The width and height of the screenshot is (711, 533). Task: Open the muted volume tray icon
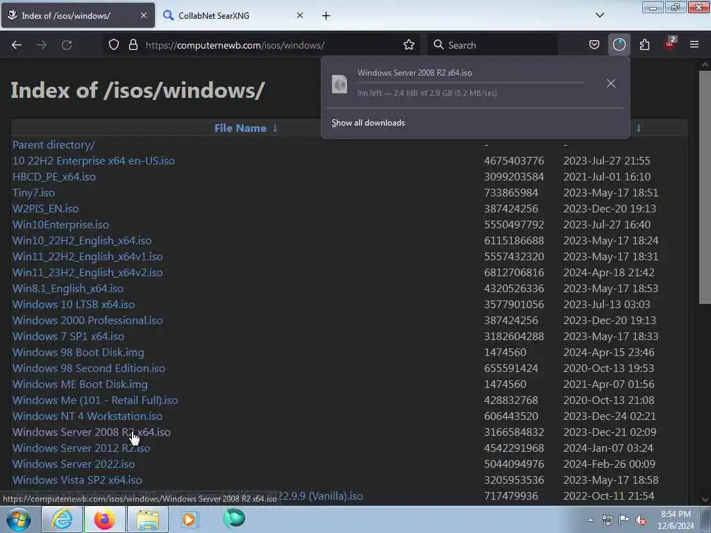[641, 521]
